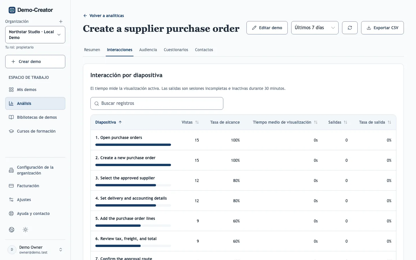Click the Demo-Creator logo icon
Screen dimensions: 416x260
(12, 10)
